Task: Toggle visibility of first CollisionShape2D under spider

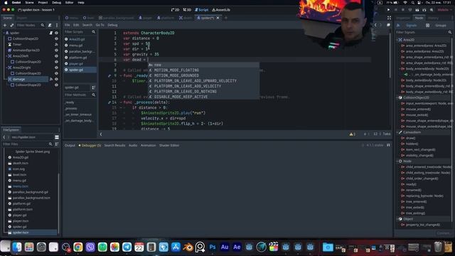Action: [56, 38]
